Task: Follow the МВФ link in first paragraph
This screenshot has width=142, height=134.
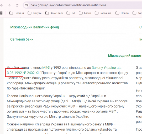Action: coord(46,68)
